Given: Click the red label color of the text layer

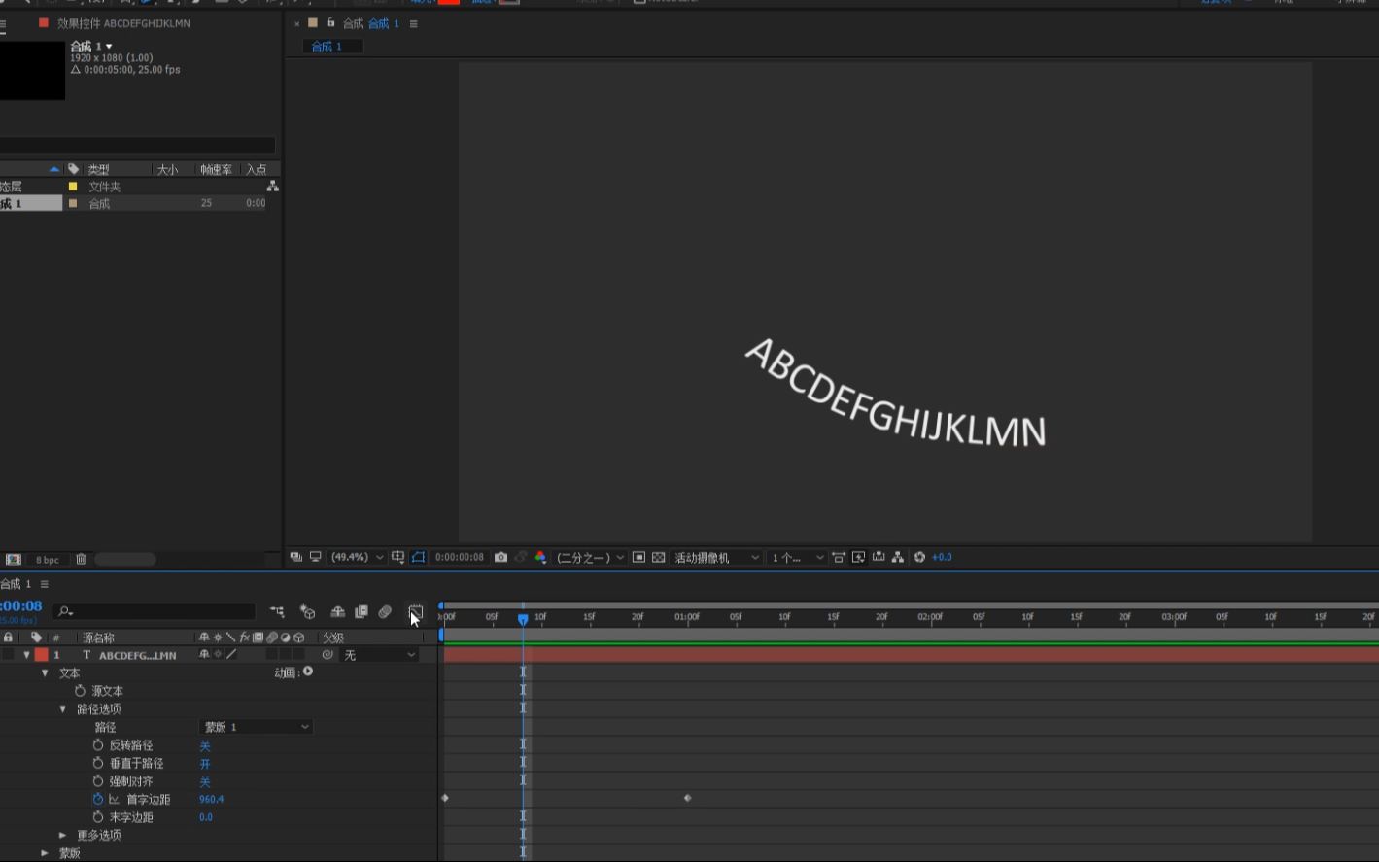Looking at the screenshot, I should [41, 655].
